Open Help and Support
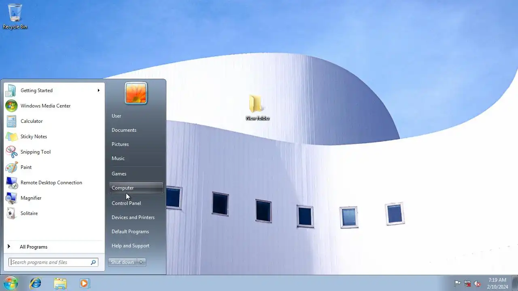This screenshot has width=518, height=291. point(136,246)
